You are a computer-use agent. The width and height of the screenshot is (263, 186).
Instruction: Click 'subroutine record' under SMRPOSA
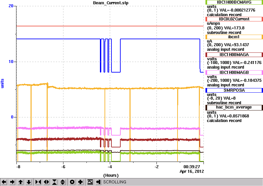[x=224, y=103]
